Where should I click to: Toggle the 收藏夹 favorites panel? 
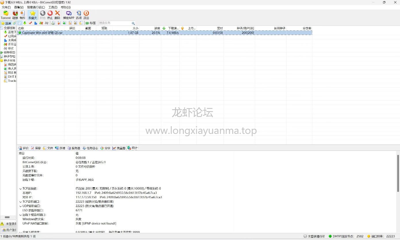[x=33, y=15]
